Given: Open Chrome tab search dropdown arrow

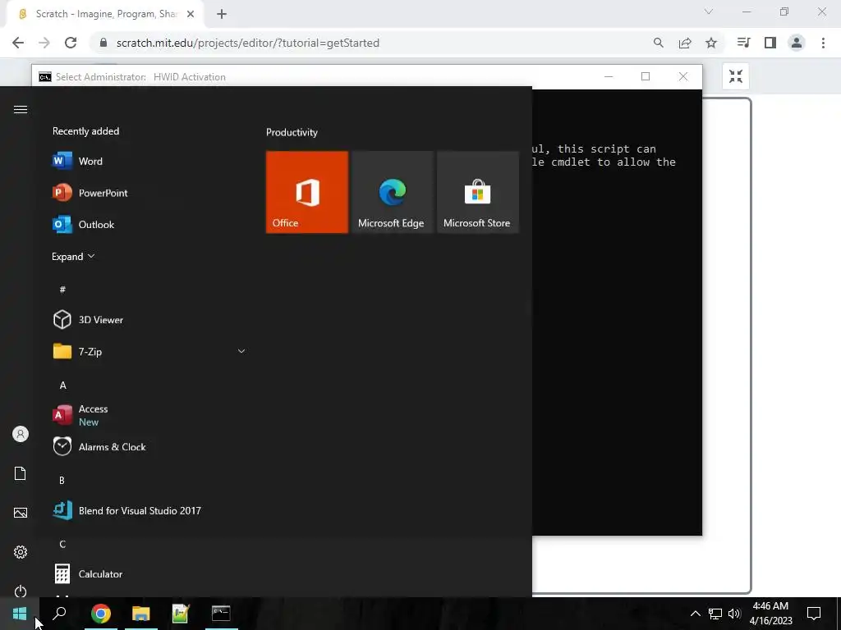Looking at the screenshot, I should tap(709, 11).
